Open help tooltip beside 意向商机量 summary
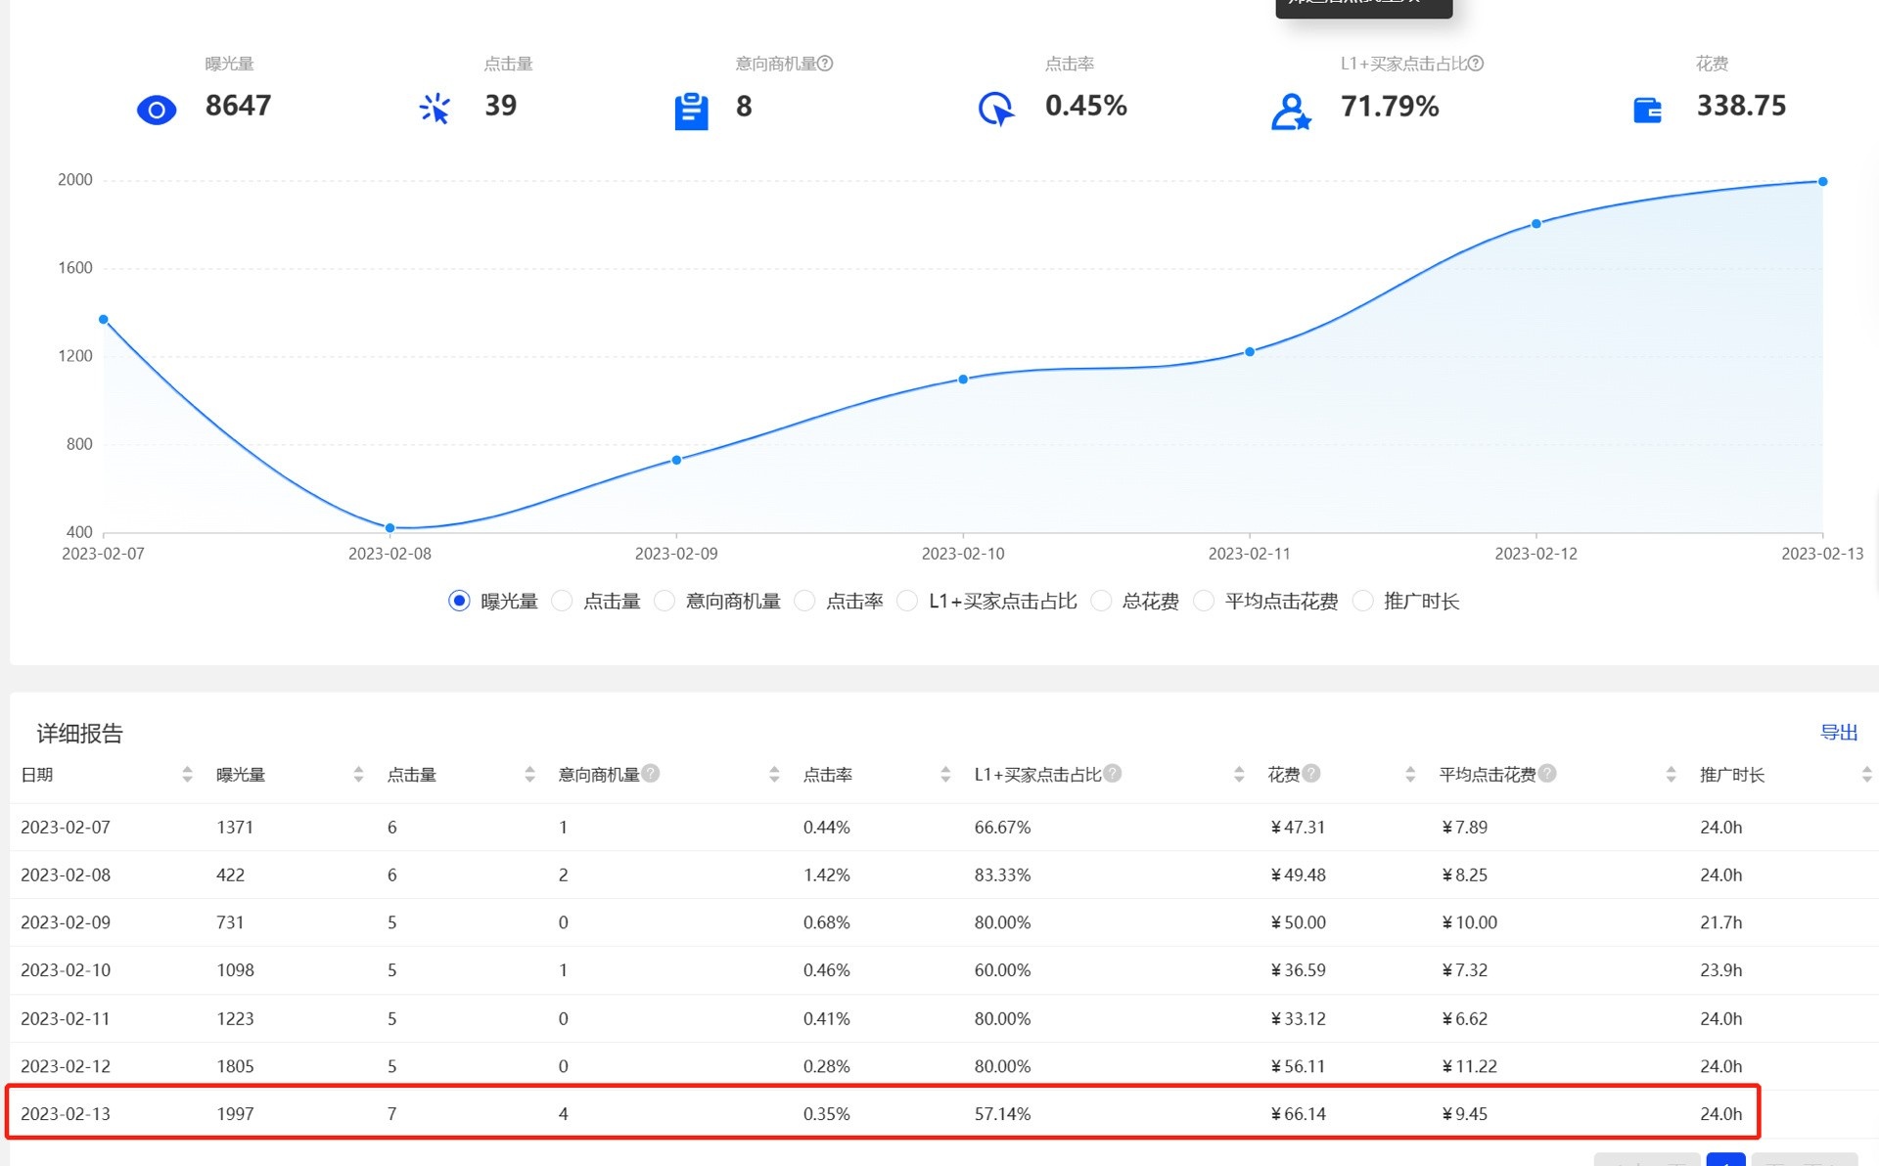 coord(825,64)
